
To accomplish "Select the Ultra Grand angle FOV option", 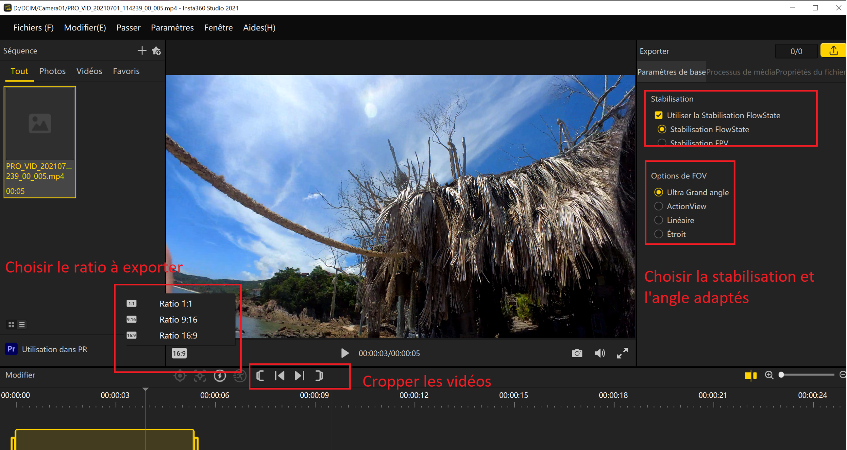I will coord(659,192).
